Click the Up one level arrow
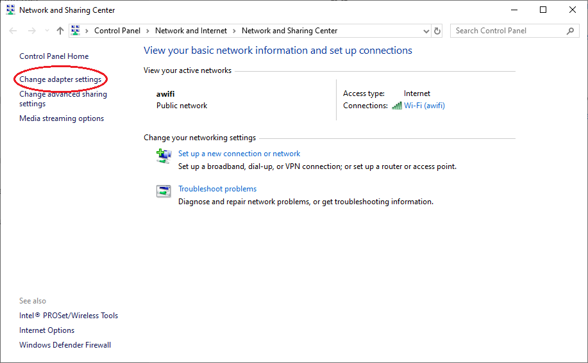The height and width of the screenshot is (363, 588). (x=60, y=31)
